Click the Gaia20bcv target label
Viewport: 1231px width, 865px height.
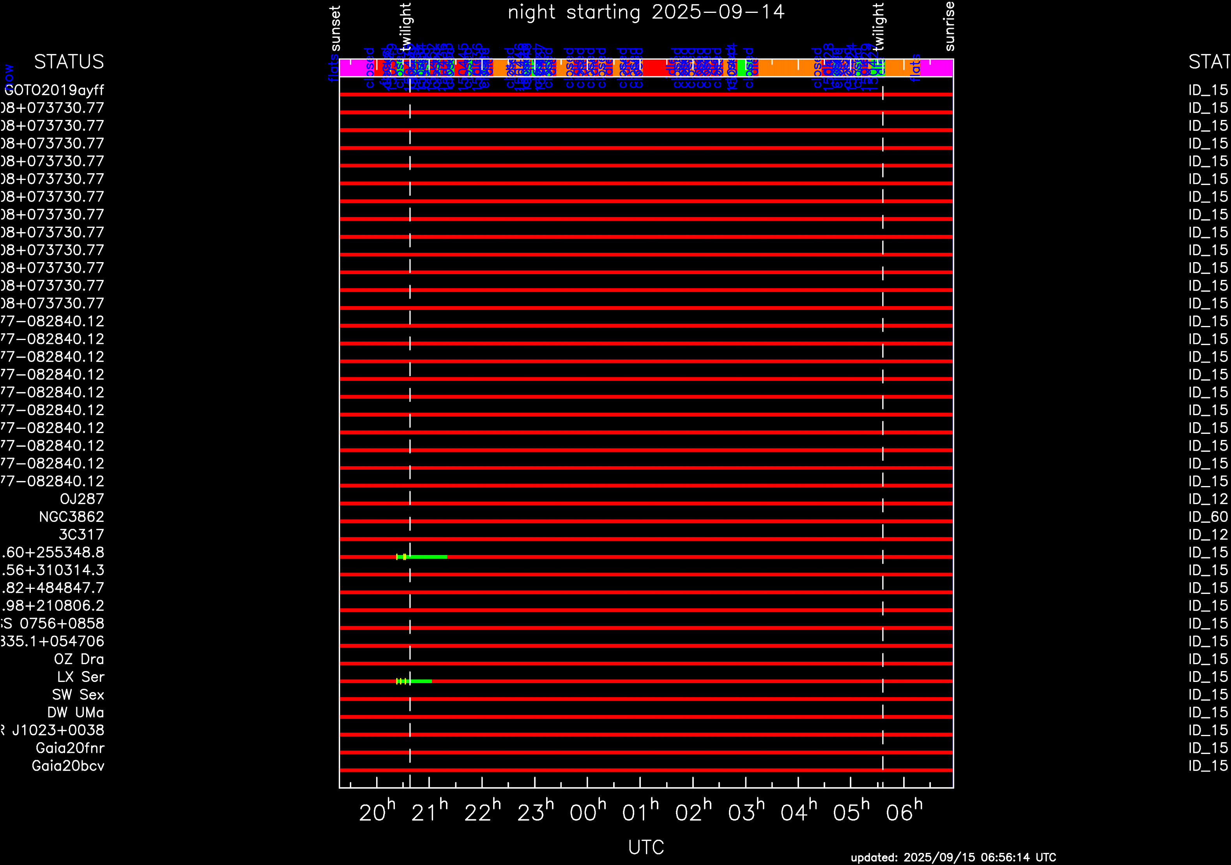(x=68, y=766)
